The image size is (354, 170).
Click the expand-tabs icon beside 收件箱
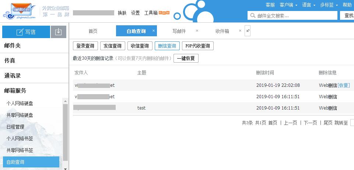click(248, 31)
